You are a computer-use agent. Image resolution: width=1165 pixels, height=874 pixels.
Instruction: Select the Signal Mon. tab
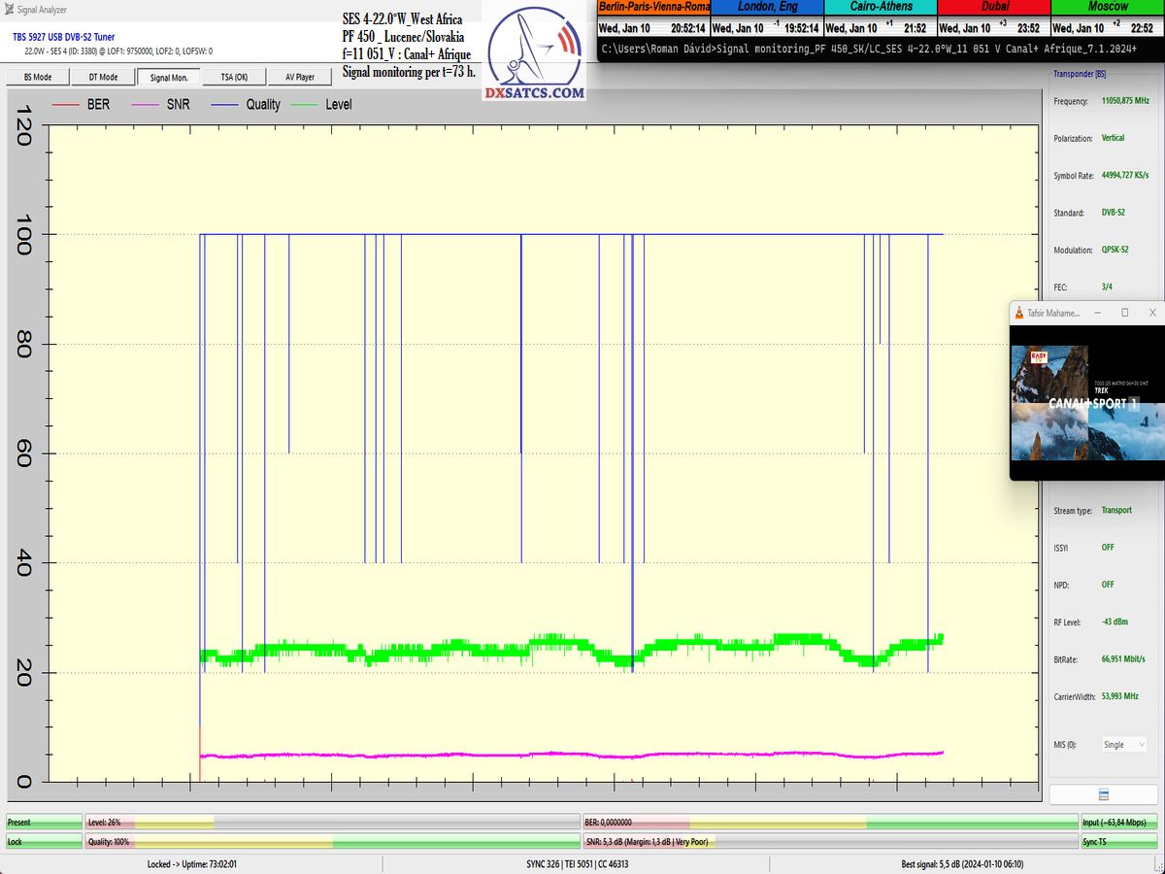click(x=168, y=77)
